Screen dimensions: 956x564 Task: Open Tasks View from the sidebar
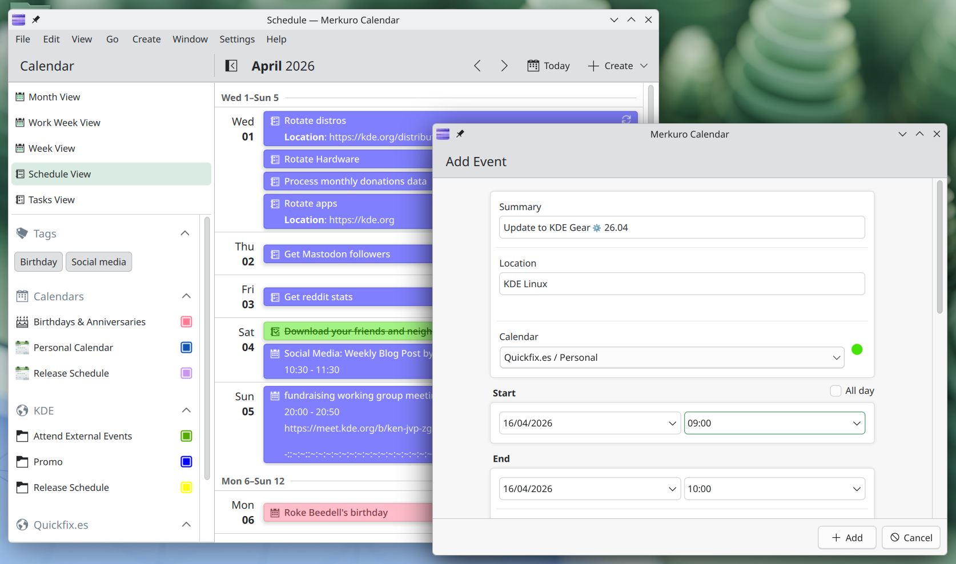click(x=51, y=200)
